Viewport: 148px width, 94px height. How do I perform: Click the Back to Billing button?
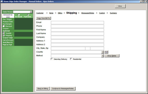click(x=43, y=89)
